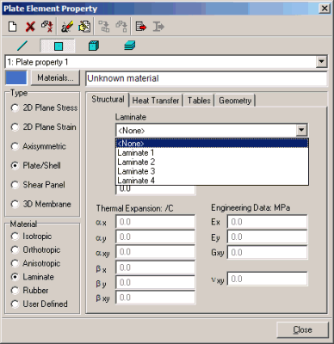Click the Close button

tap(302, 329)
